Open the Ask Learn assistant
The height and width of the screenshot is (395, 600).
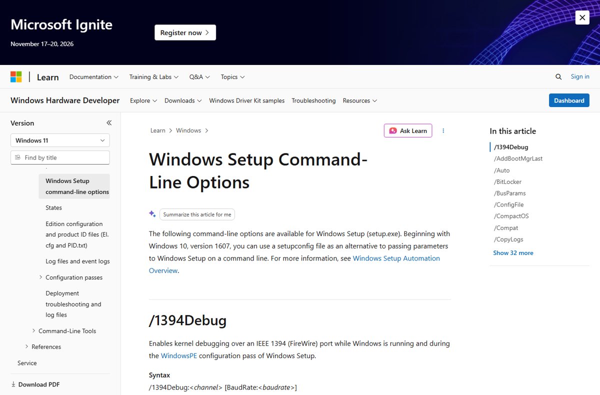coord(408,130)
